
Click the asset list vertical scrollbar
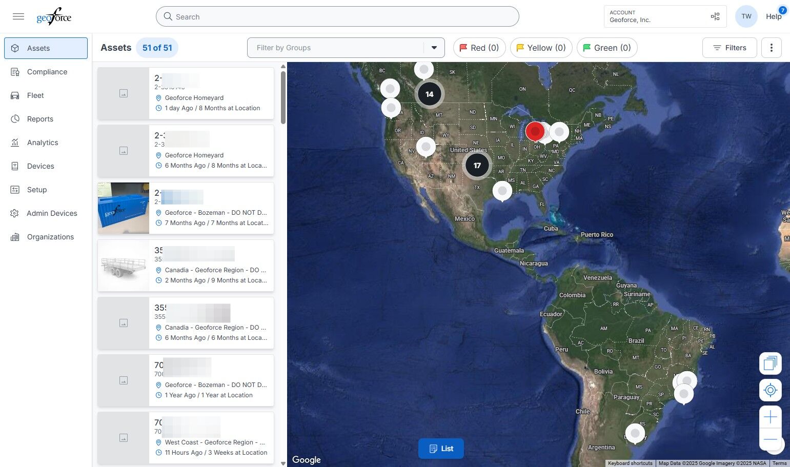[x=283, y=97]
